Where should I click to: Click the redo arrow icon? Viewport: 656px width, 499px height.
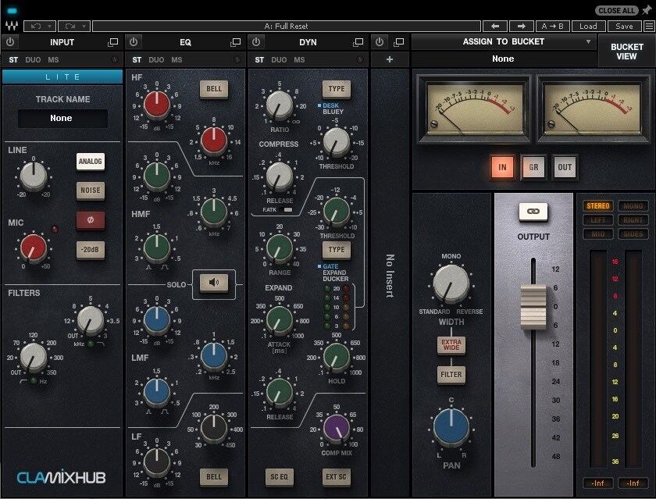[x=70, y=27]
